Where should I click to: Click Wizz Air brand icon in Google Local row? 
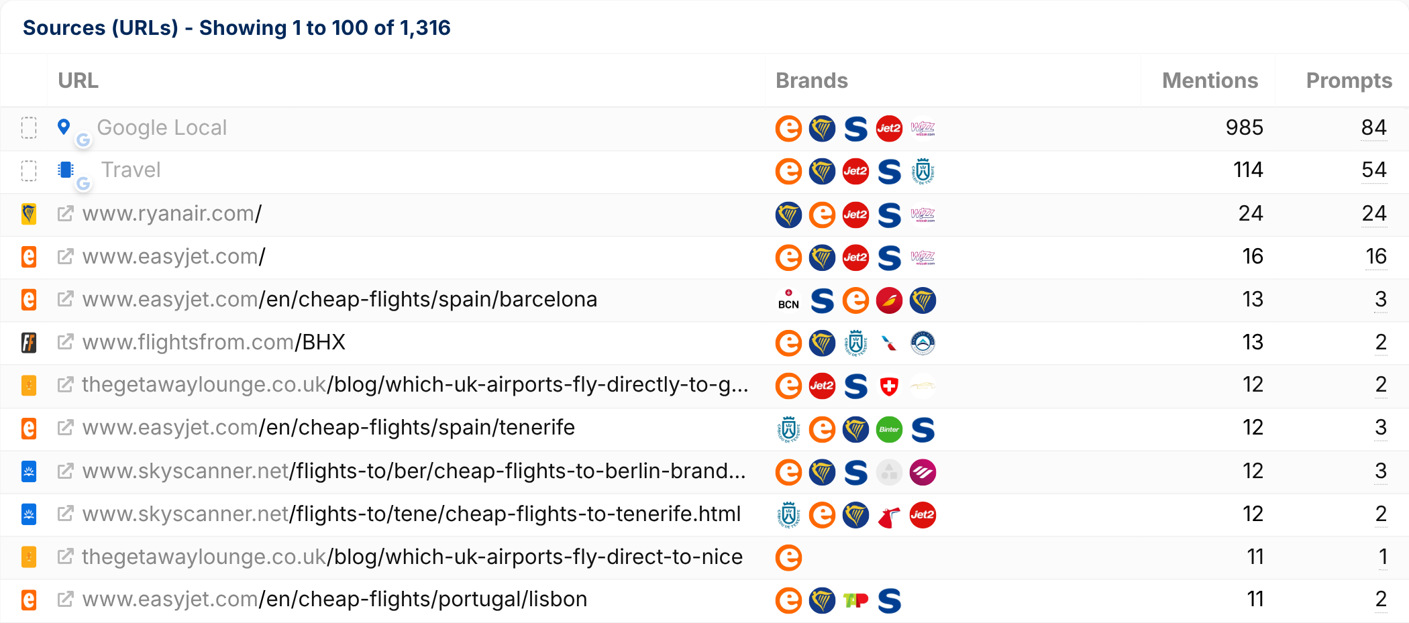[923, 128]
